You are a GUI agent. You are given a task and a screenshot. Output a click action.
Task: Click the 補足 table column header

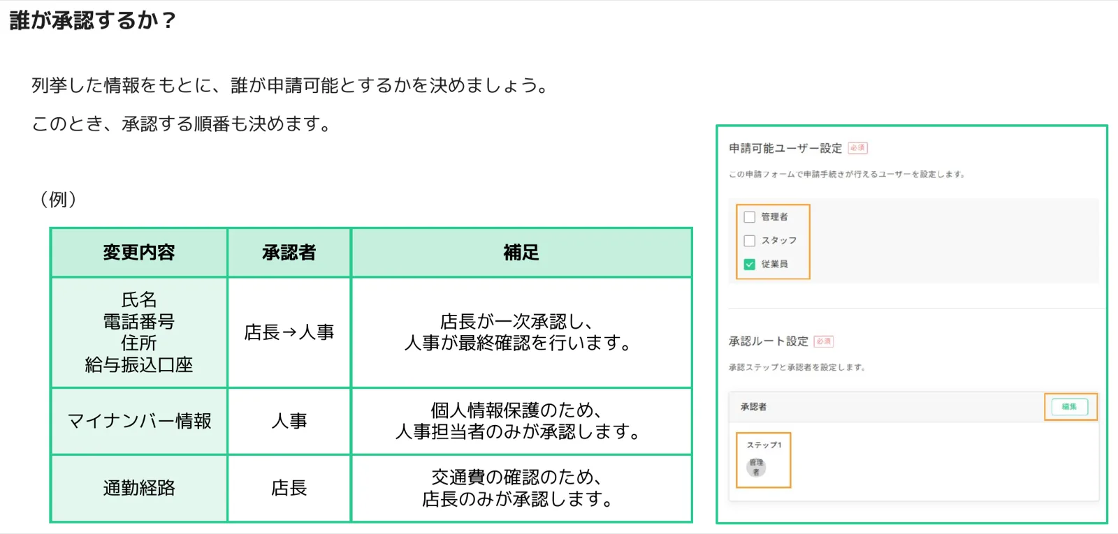click(521, 253)
